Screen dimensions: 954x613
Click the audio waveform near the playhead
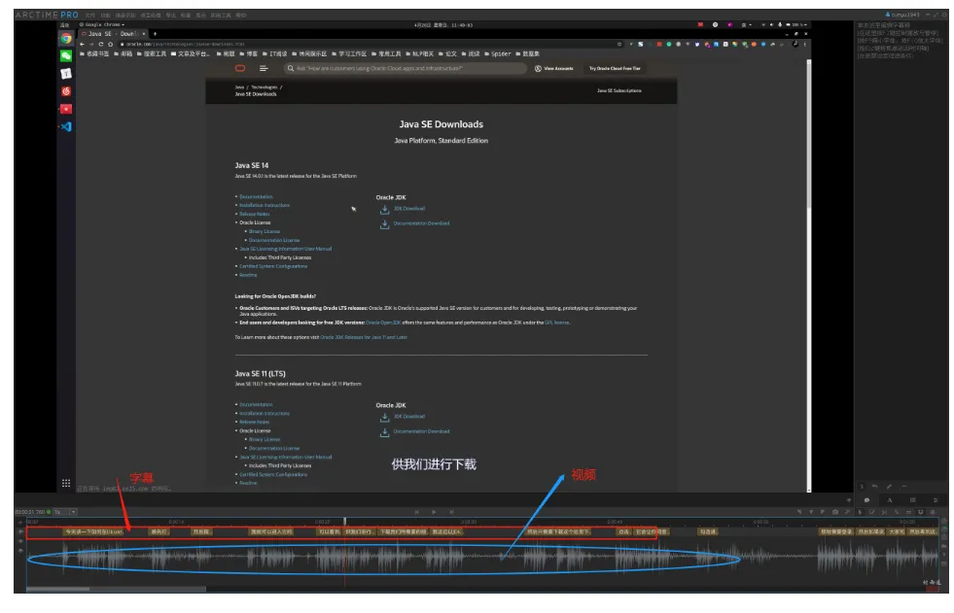[344, 558]
